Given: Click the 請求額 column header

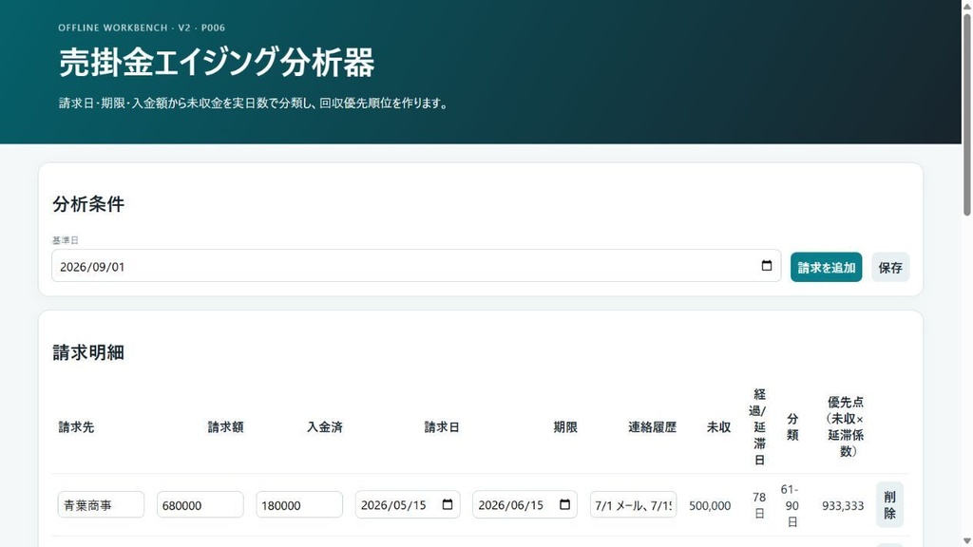Looking at the screenshot, I should tap(225, 427).
